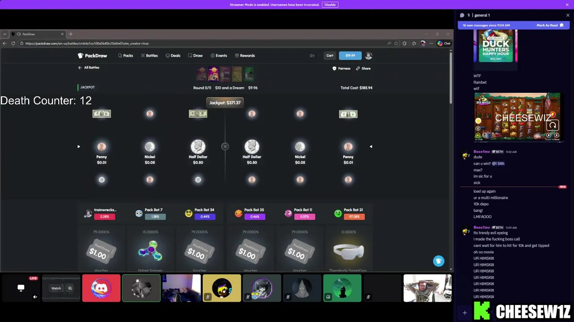Click the $19.49 balance button
574x322 pixels.
point(350,55)
